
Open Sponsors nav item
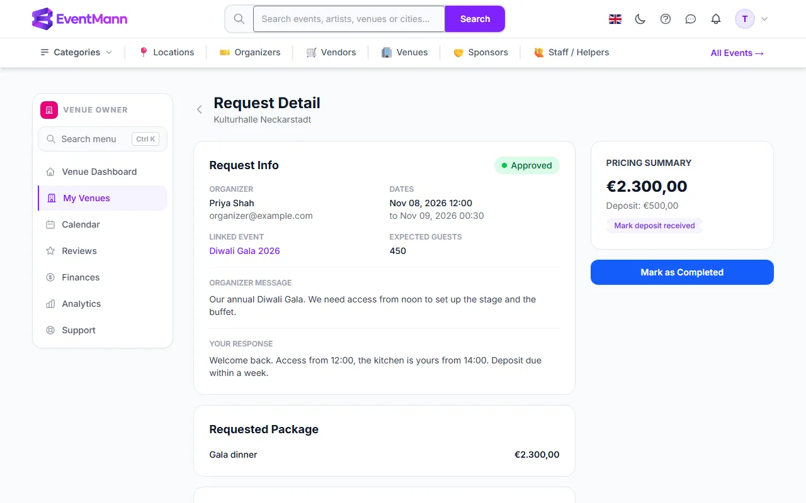[480, 52]
